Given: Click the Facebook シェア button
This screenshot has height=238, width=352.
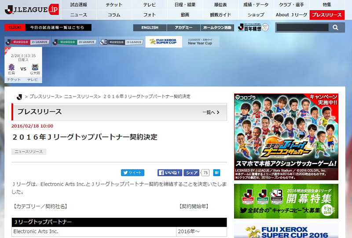Looking at the screenshot, I should (x=191, y=173).
